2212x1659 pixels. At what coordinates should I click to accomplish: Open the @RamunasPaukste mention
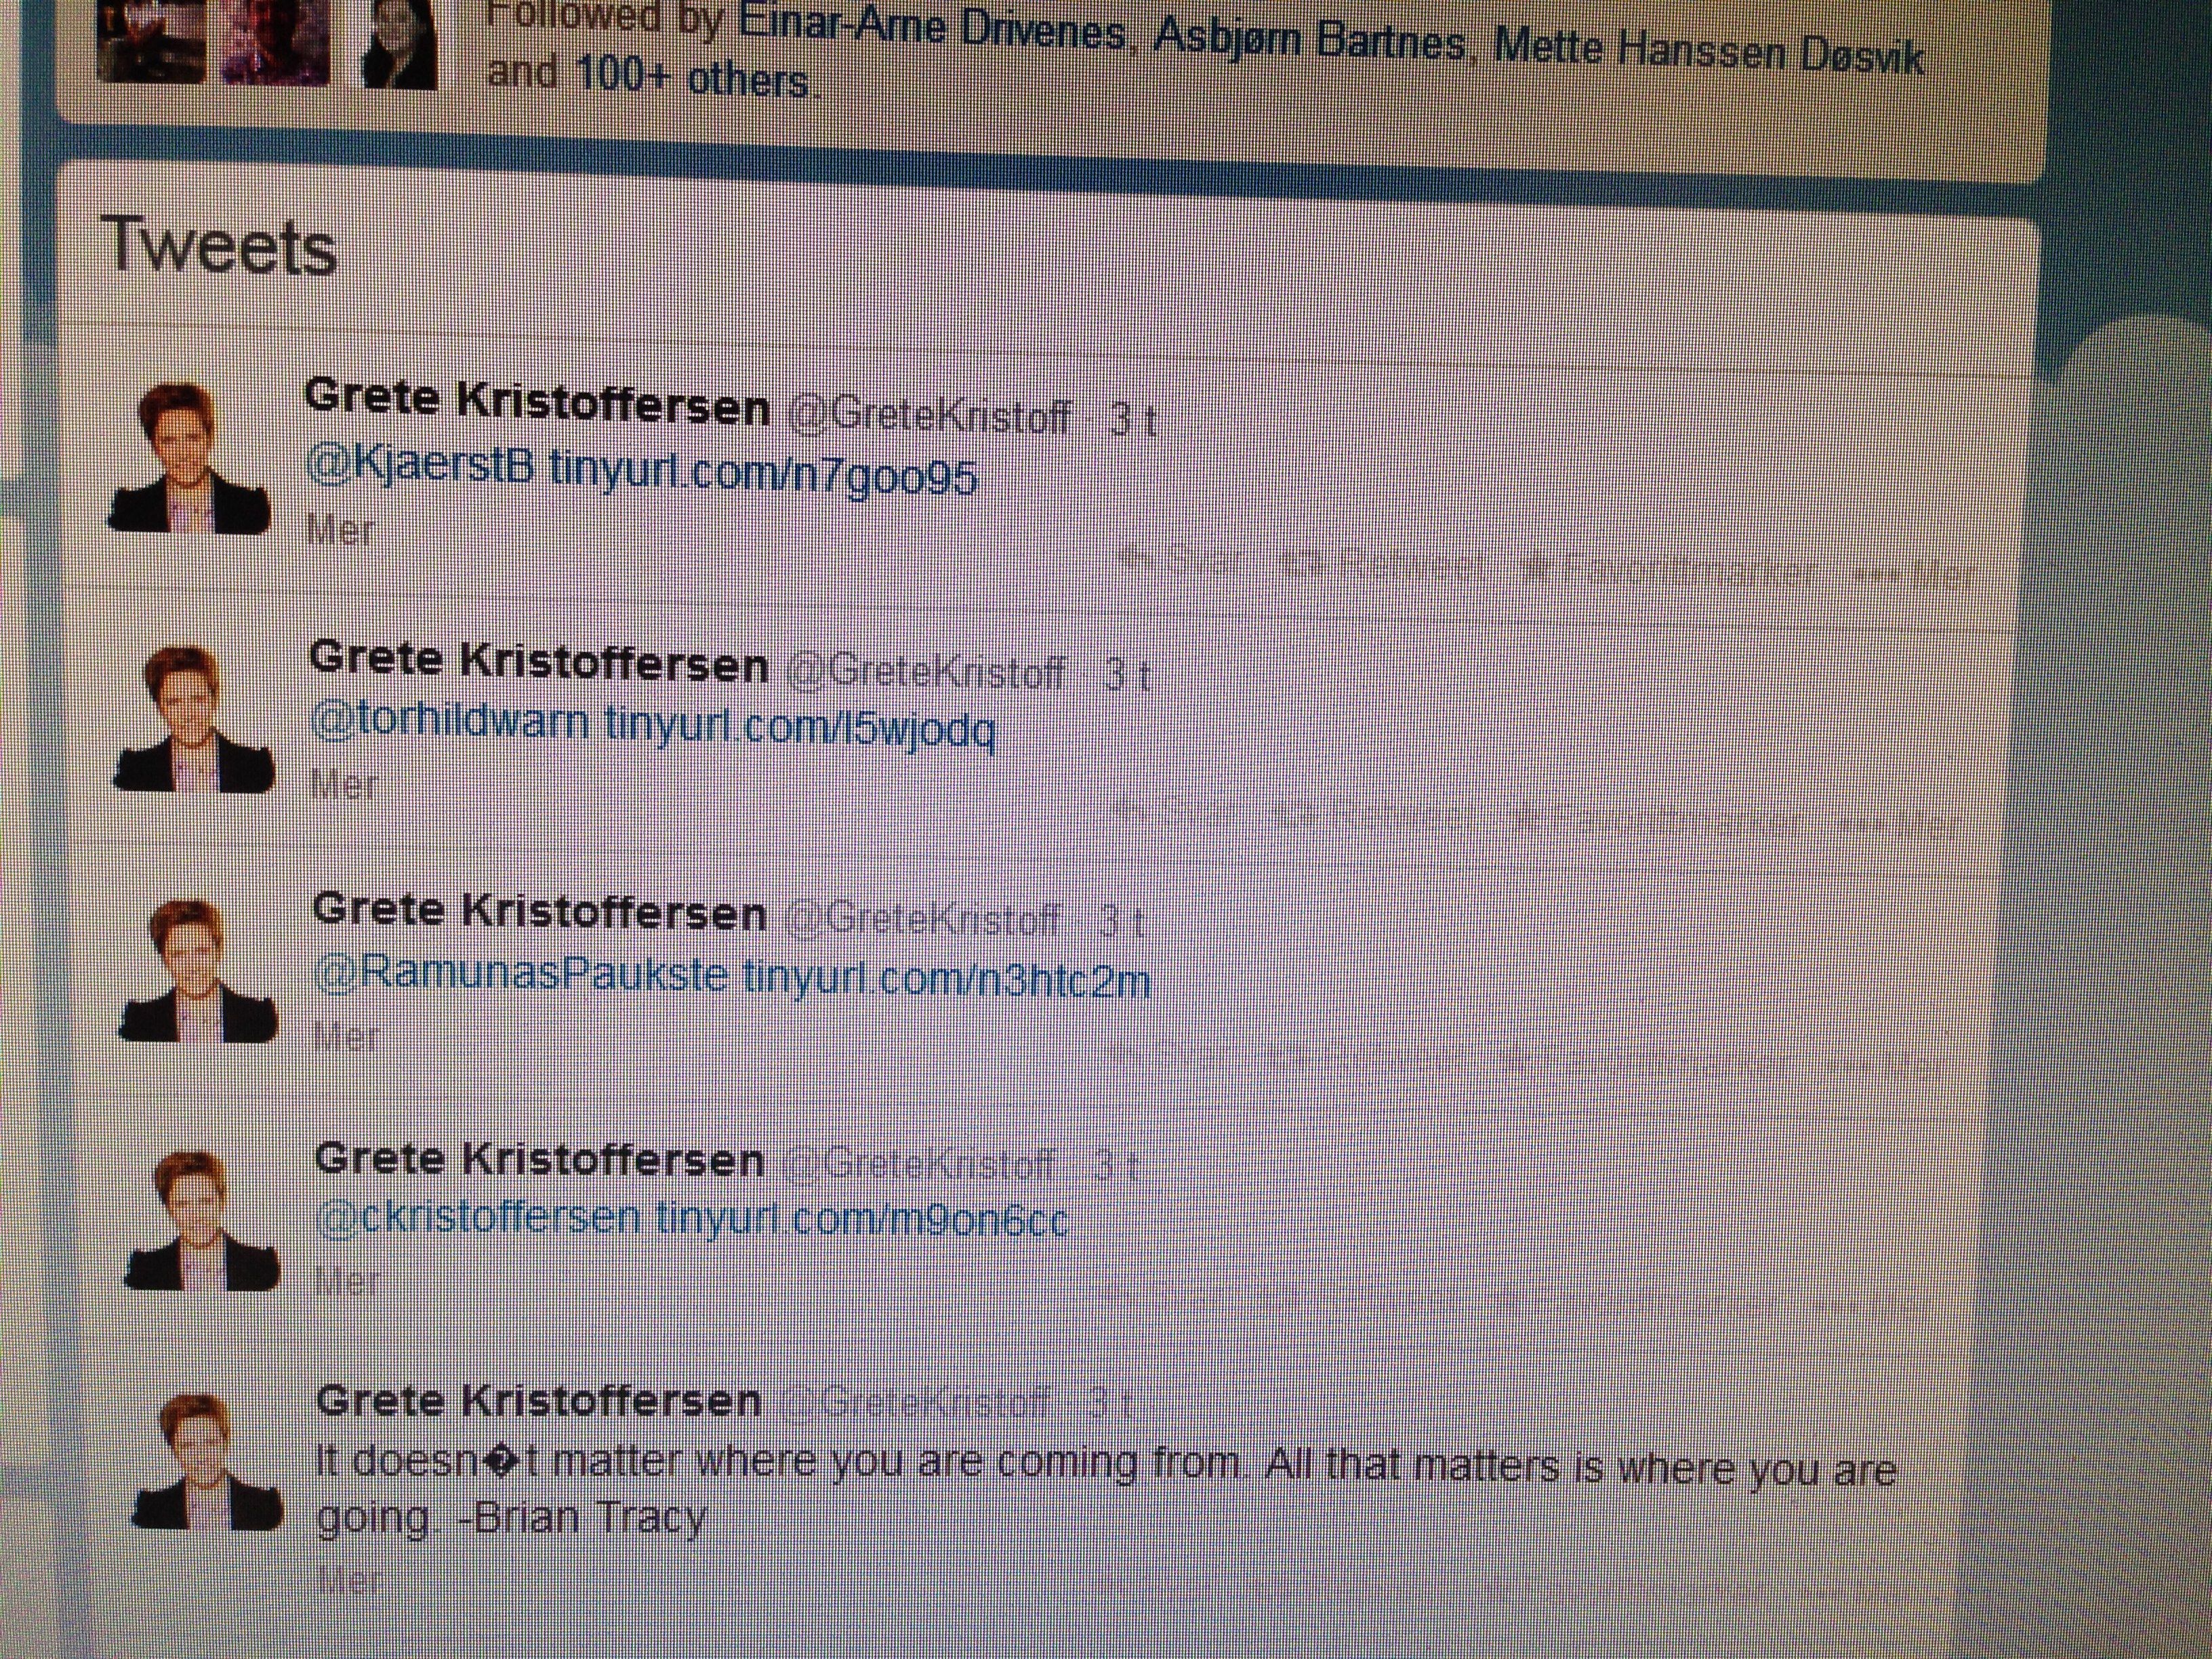[521, 973]
